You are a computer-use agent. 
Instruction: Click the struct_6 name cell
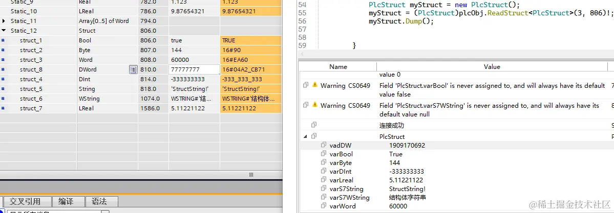click(x=31, y=99)
